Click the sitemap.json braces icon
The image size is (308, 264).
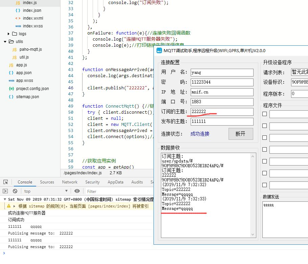[x=11, y=97]
